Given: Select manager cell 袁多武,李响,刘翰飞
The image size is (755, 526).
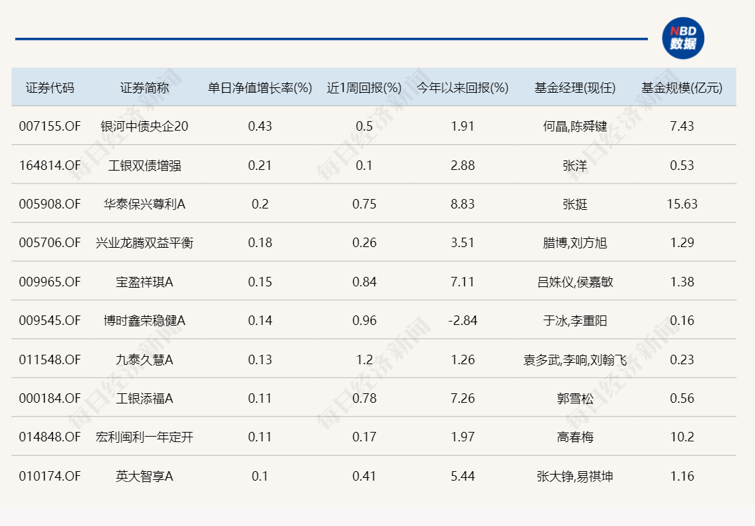Looking at the screenshot, I should [x=575, y=359].
